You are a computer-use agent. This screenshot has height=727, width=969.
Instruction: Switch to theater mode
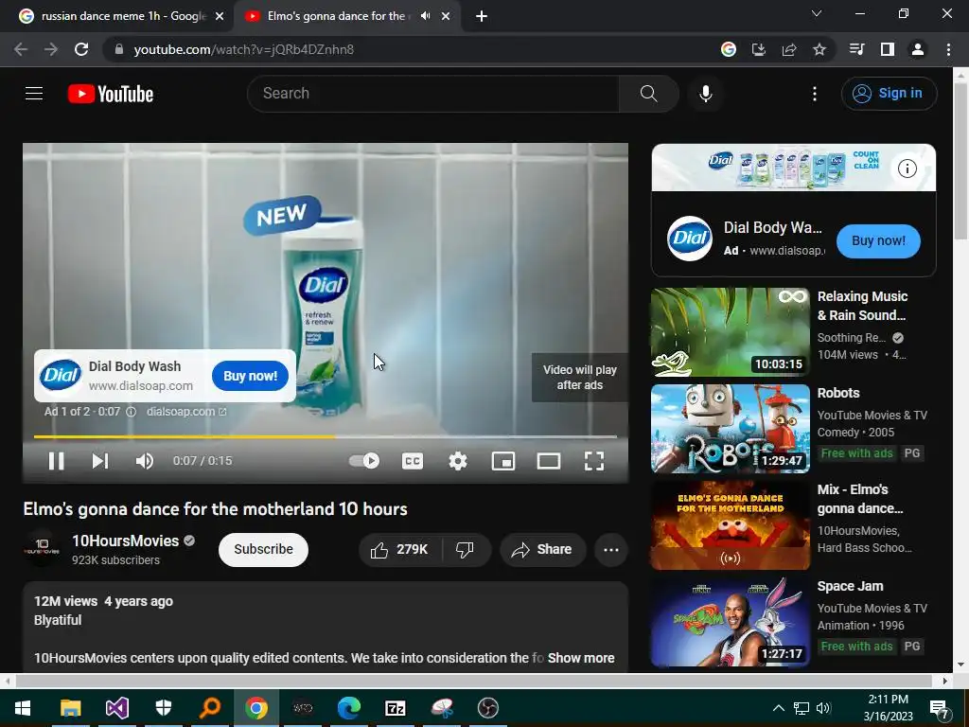[549, 461]
